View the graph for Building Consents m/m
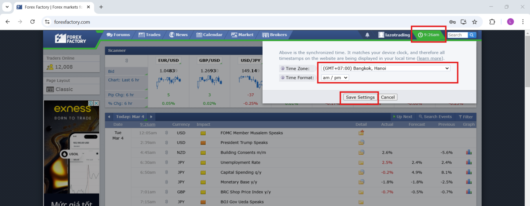Screen dimensions: 530x206 pos(469,152)
